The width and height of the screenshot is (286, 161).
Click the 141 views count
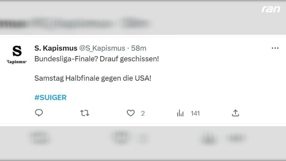pos(195,114)
